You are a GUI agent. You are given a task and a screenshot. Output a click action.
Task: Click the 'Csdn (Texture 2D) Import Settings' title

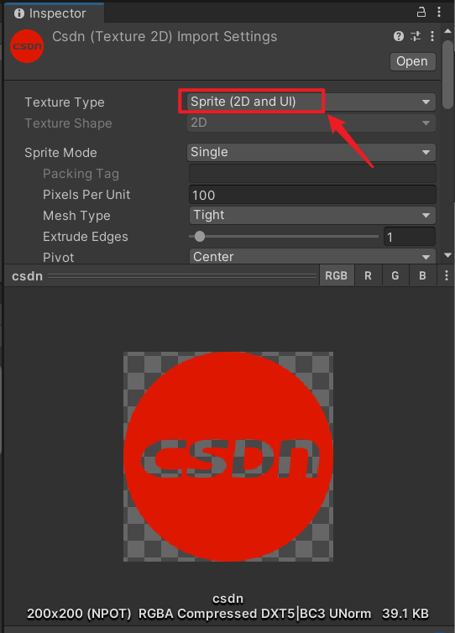coord(165,37)
